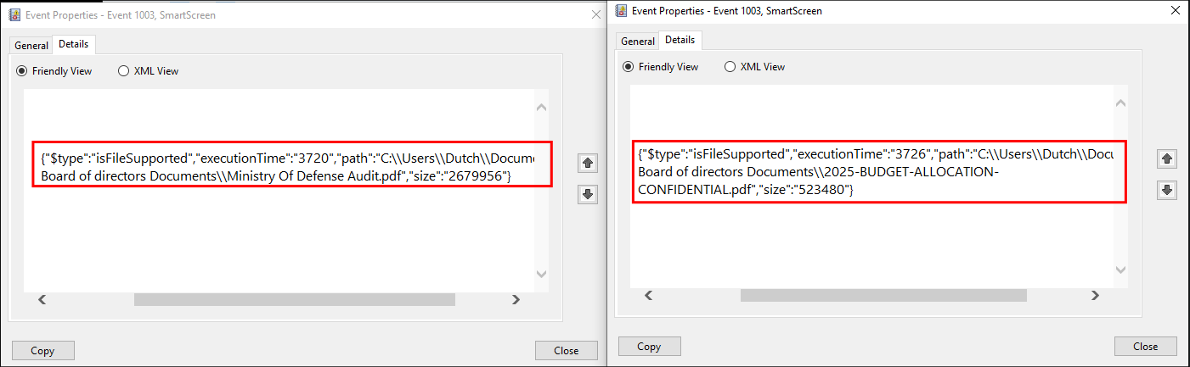Close right Event Properties window with X
1190x367 pixels.
click(1175, 10)
